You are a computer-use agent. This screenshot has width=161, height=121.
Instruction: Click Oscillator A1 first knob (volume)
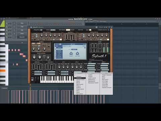click(x=42, y=36)
